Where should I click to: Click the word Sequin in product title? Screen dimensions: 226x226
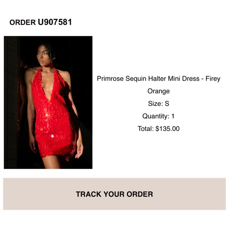(x=136, y=79)
